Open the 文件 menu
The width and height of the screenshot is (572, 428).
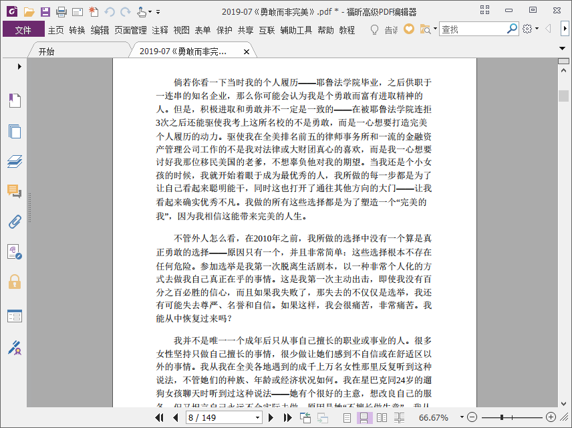pos(23,30)
